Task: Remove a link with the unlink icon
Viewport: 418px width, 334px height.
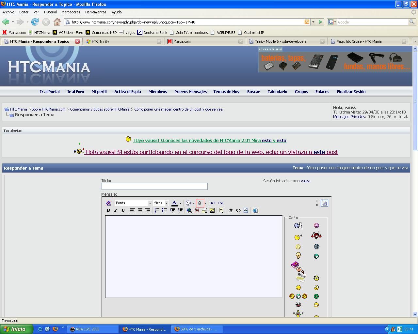Action: (197, 210)
